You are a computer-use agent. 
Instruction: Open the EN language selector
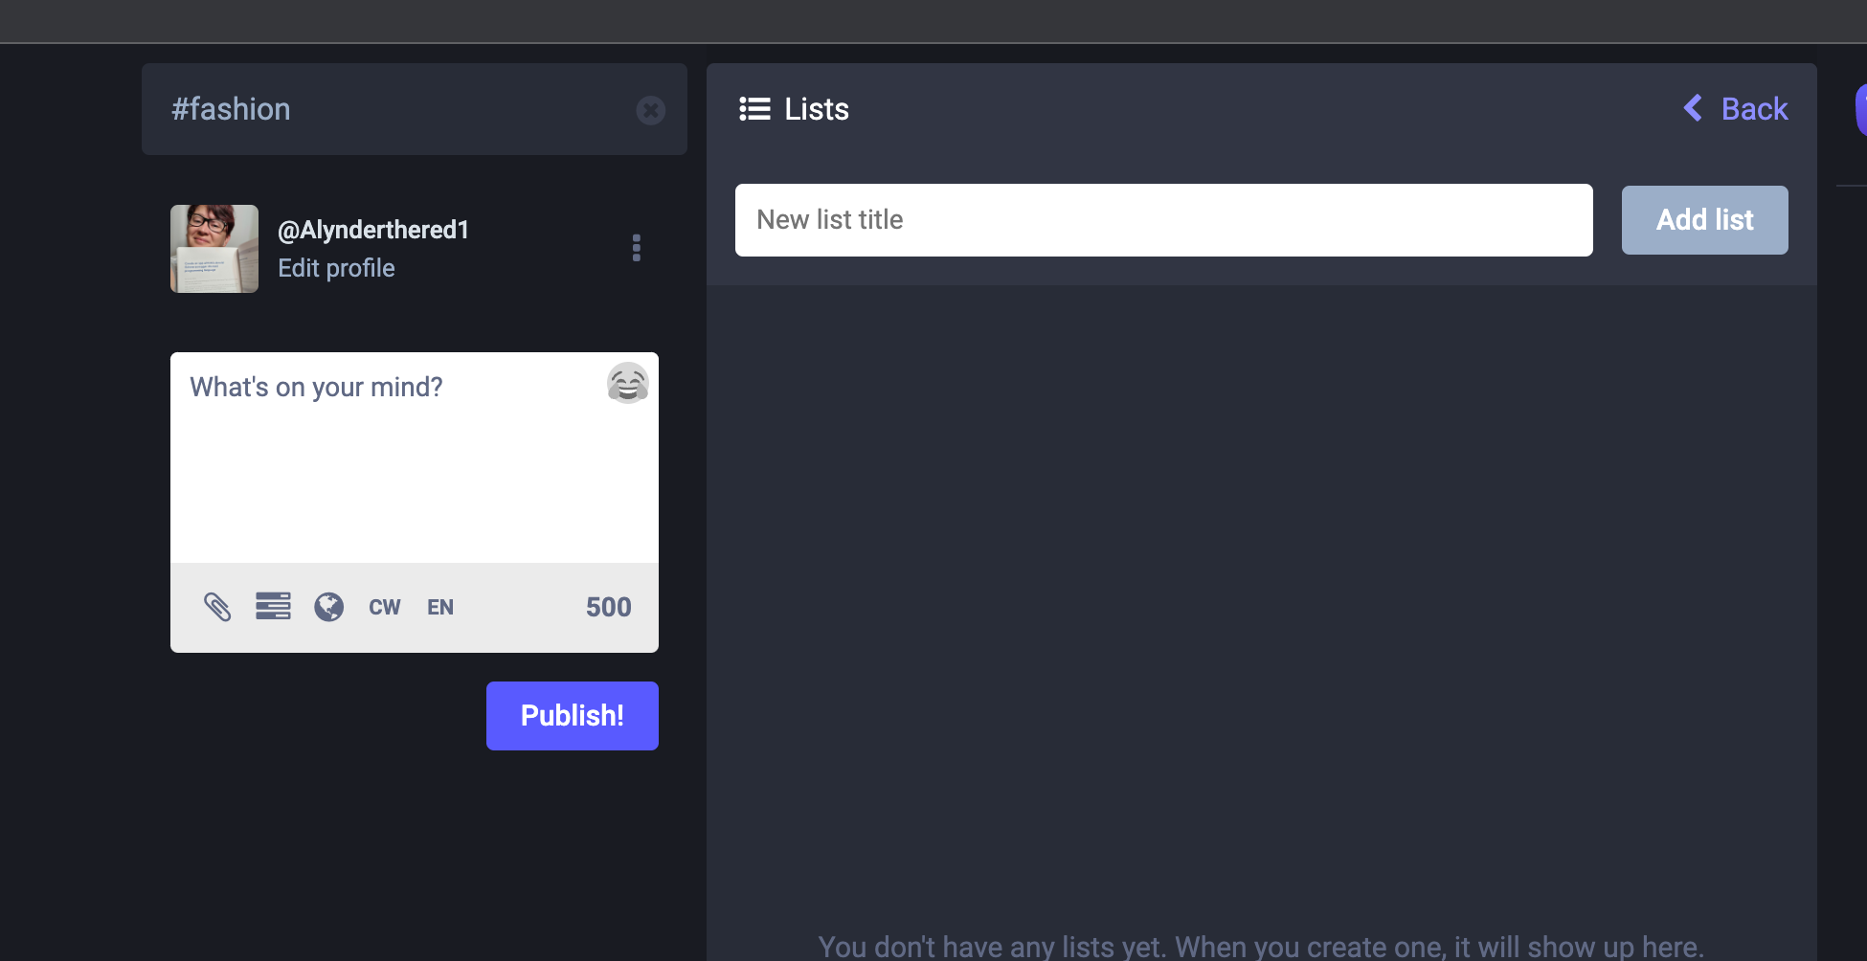pyautogui.click(x=440, y=607)
